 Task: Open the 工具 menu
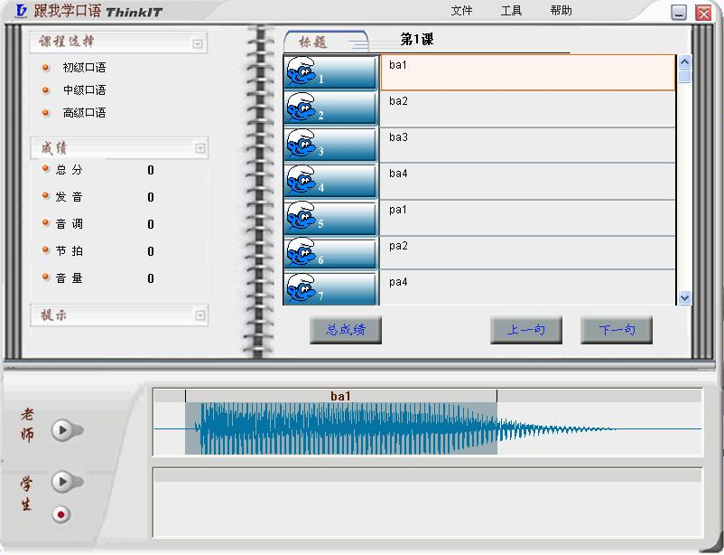(x=511, y=11)
